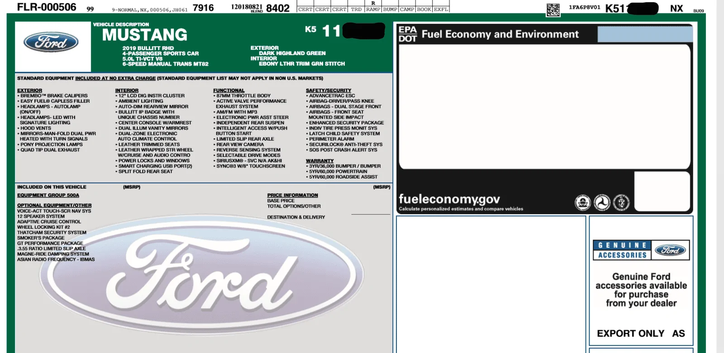Viewport: 724px width, 353px height.
Task: Click the EXFL box in top strip
Action: click(x=441, y=9)
